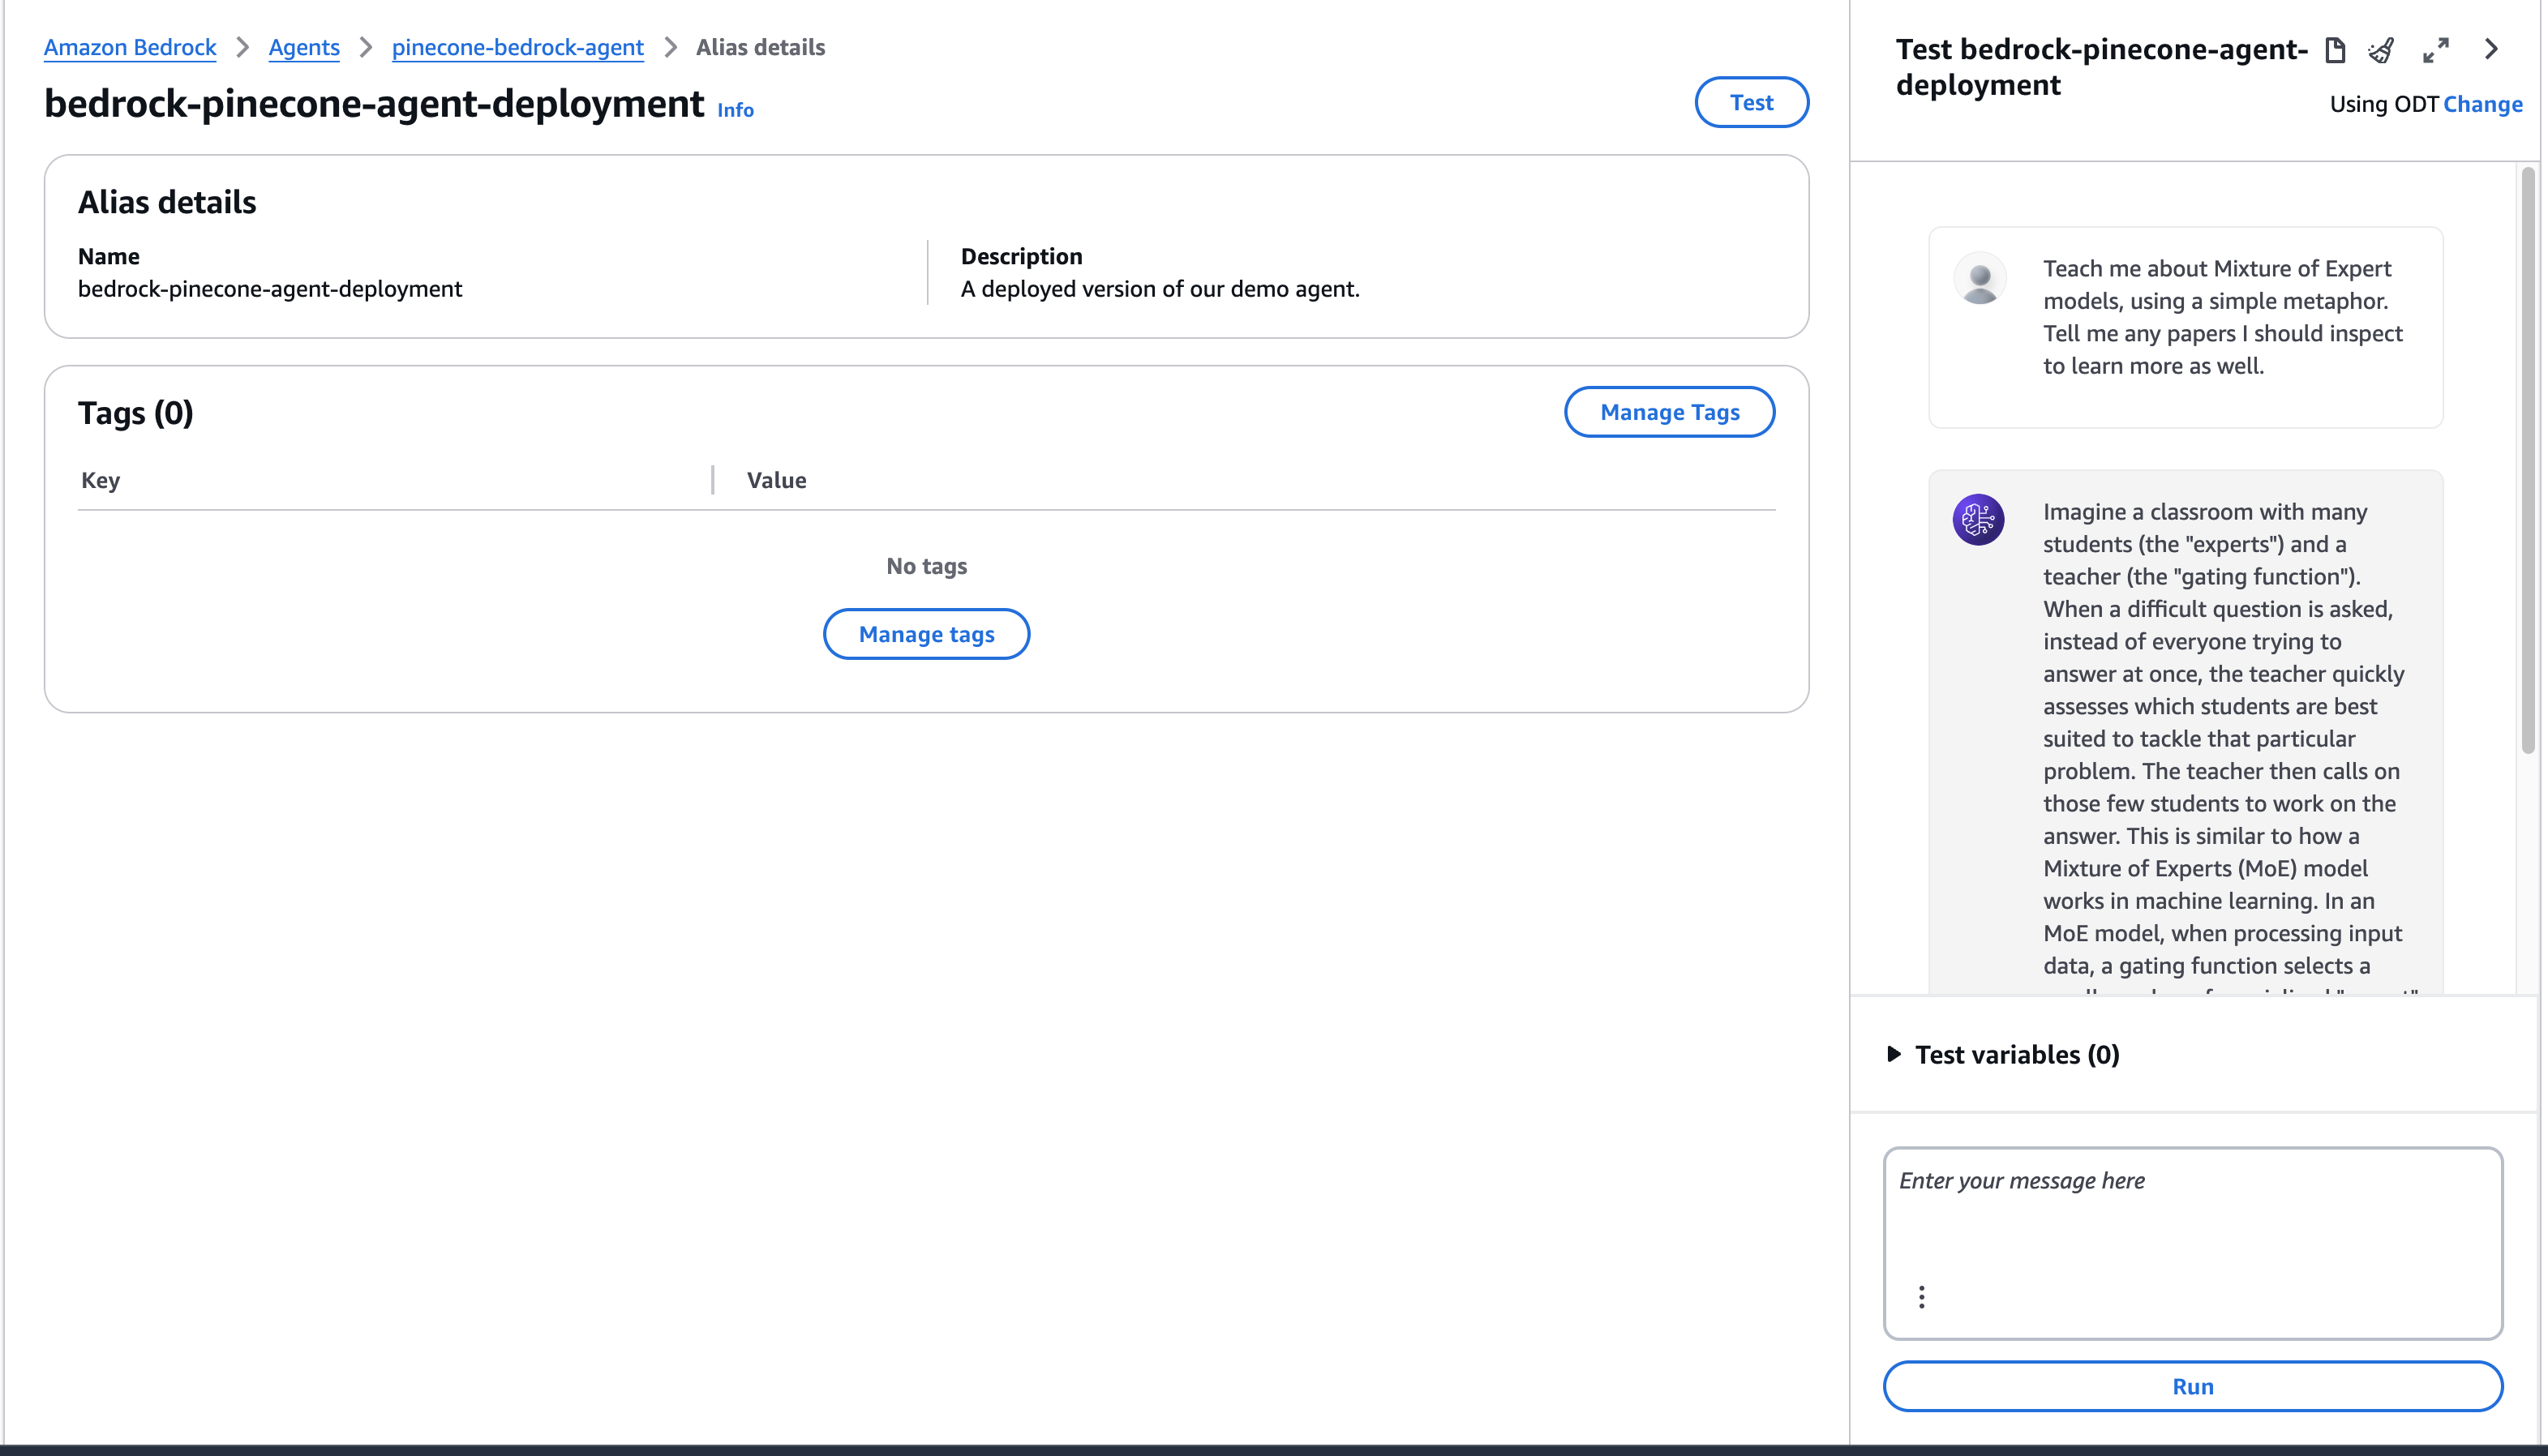Screen dimensions: 2548x1456
Task: Click the document icon in test panel header
Action: click(x=2335, y=50)
